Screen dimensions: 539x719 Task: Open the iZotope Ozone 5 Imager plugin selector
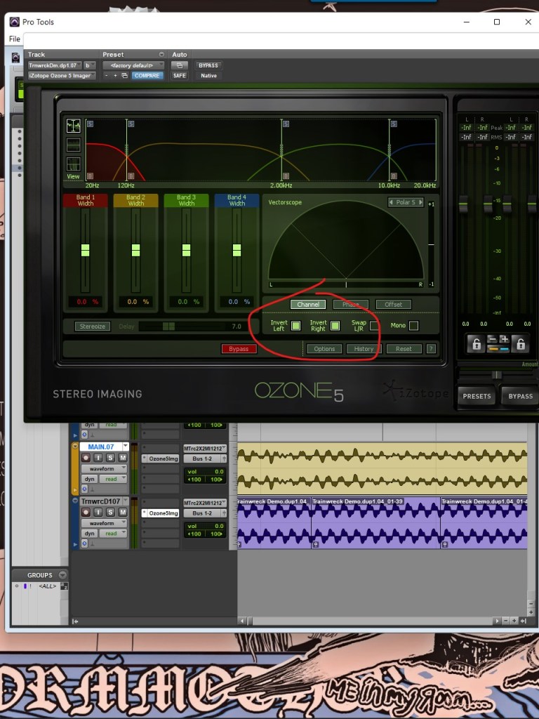(62, 76)
